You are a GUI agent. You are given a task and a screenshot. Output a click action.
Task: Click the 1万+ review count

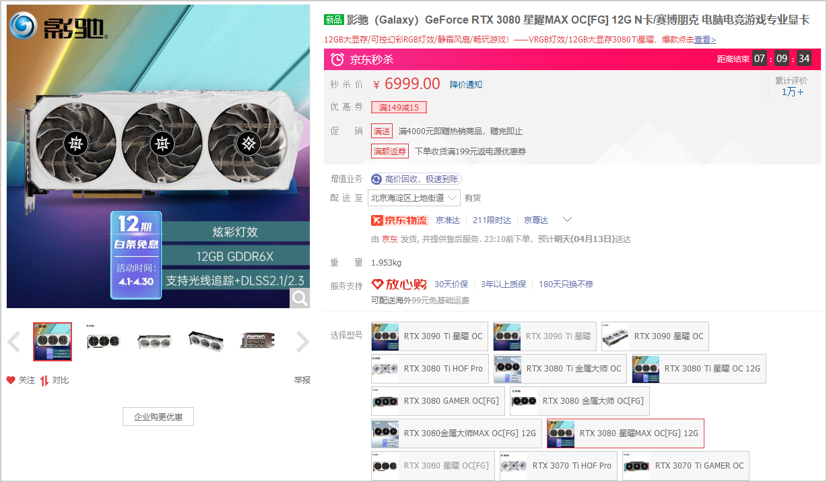[x=792, y=92]
